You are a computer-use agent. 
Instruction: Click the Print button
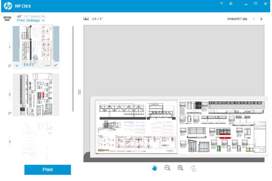tap(47, 170)
